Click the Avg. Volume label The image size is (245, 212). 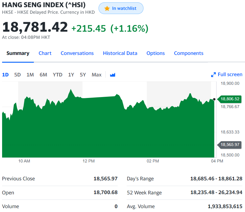coord(141,206)
